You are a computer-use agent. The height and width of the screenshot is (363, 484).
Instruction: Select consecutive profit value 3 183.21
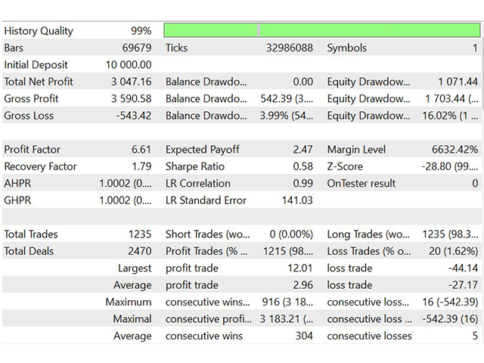click(287, 319)
